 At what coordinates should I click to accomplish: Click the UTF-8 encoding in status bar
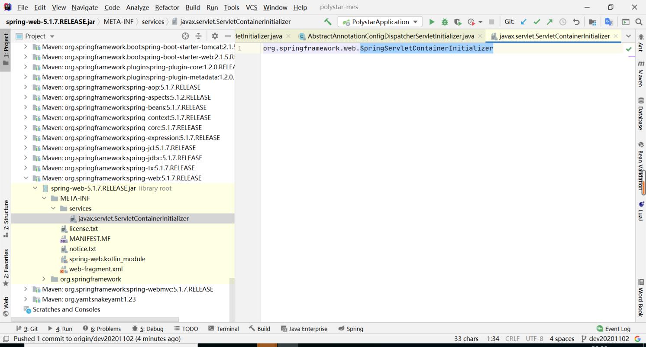point(535,339)
